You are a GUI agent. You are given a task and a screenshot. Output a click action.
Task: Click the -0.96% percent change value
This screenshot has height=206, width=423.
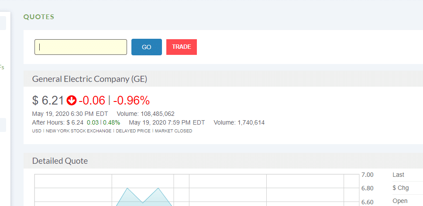pos(131,101)
